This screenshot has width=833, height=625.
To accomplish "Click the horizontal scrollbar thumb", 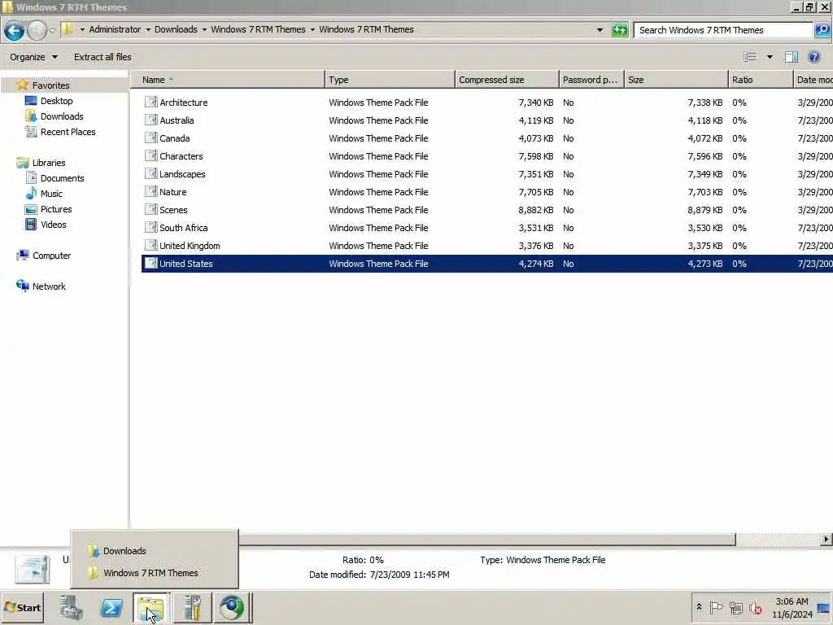I will [486, 540].
